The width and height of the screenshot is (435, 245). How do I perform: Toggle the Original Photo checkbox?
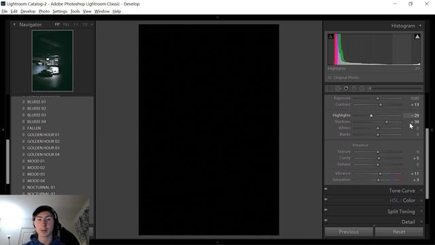coord(330,78)
